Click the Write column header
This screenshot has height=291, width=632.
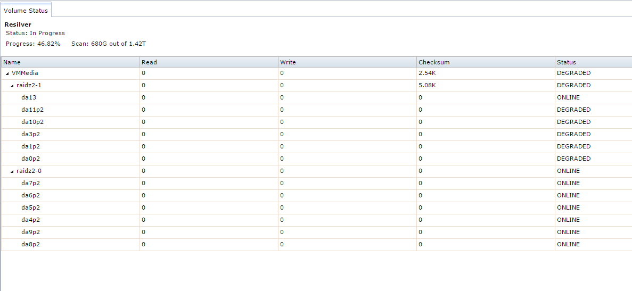tap(347, 62)
